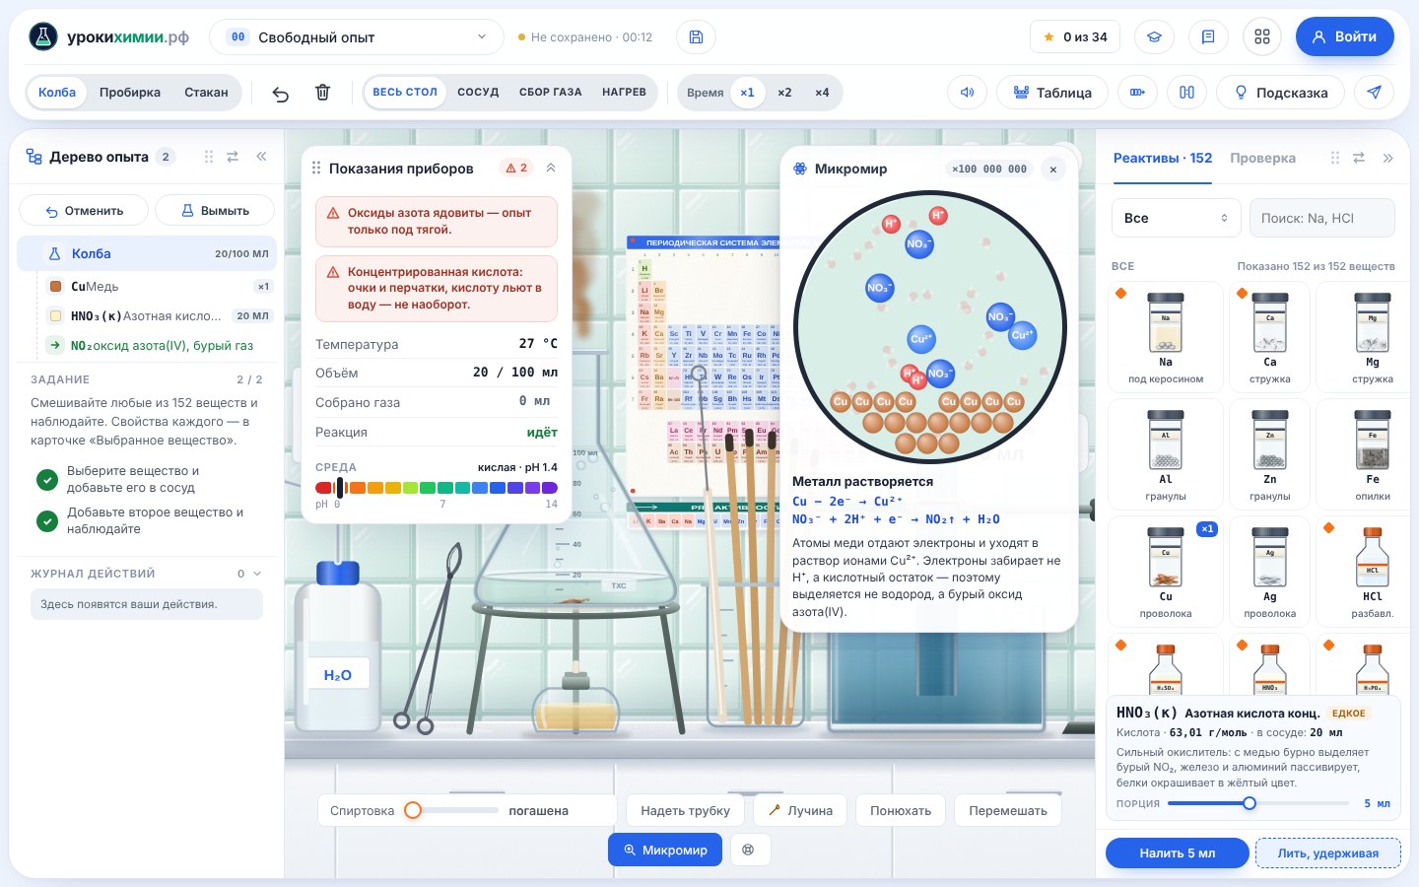
Task: Open the Свободный опыт dropdown
Action: point(357,37)
